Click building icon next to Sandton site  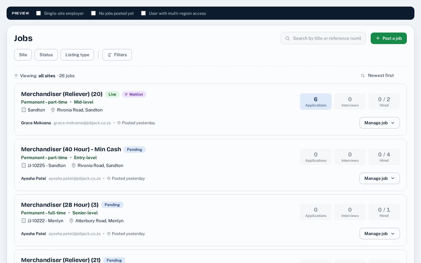[24, 110]
